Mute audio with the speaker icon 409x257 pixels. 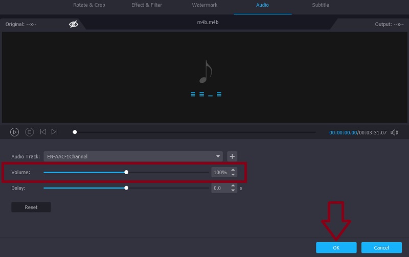(x=394, y=132)
